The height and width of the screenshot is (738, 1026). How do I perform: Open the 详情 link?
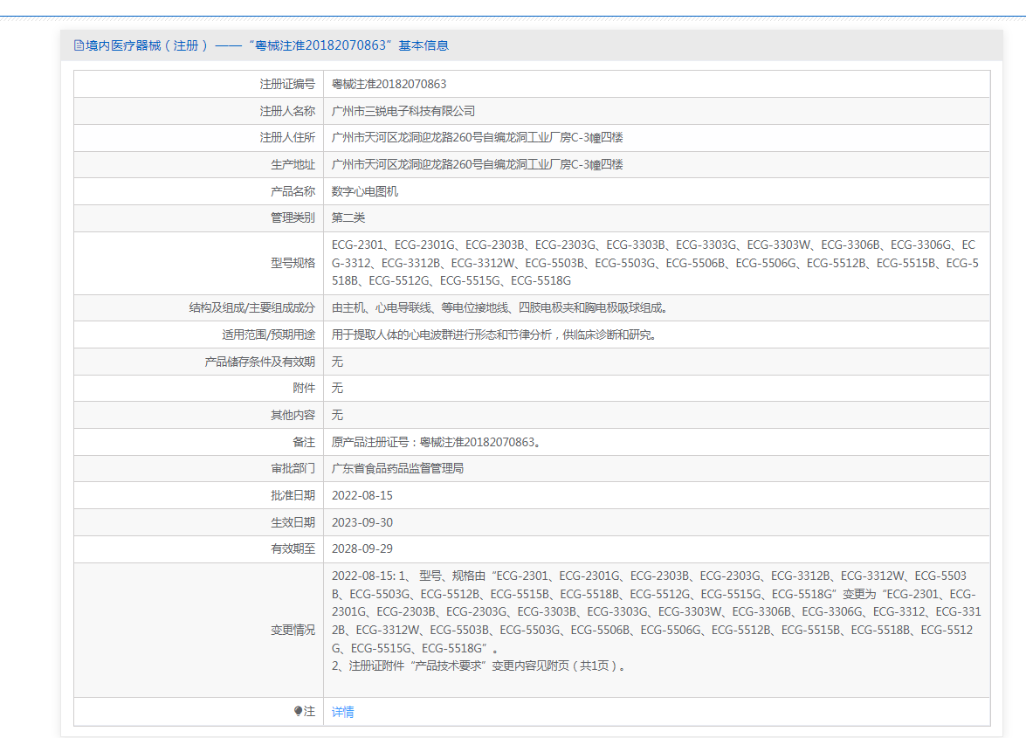point(342,712)
